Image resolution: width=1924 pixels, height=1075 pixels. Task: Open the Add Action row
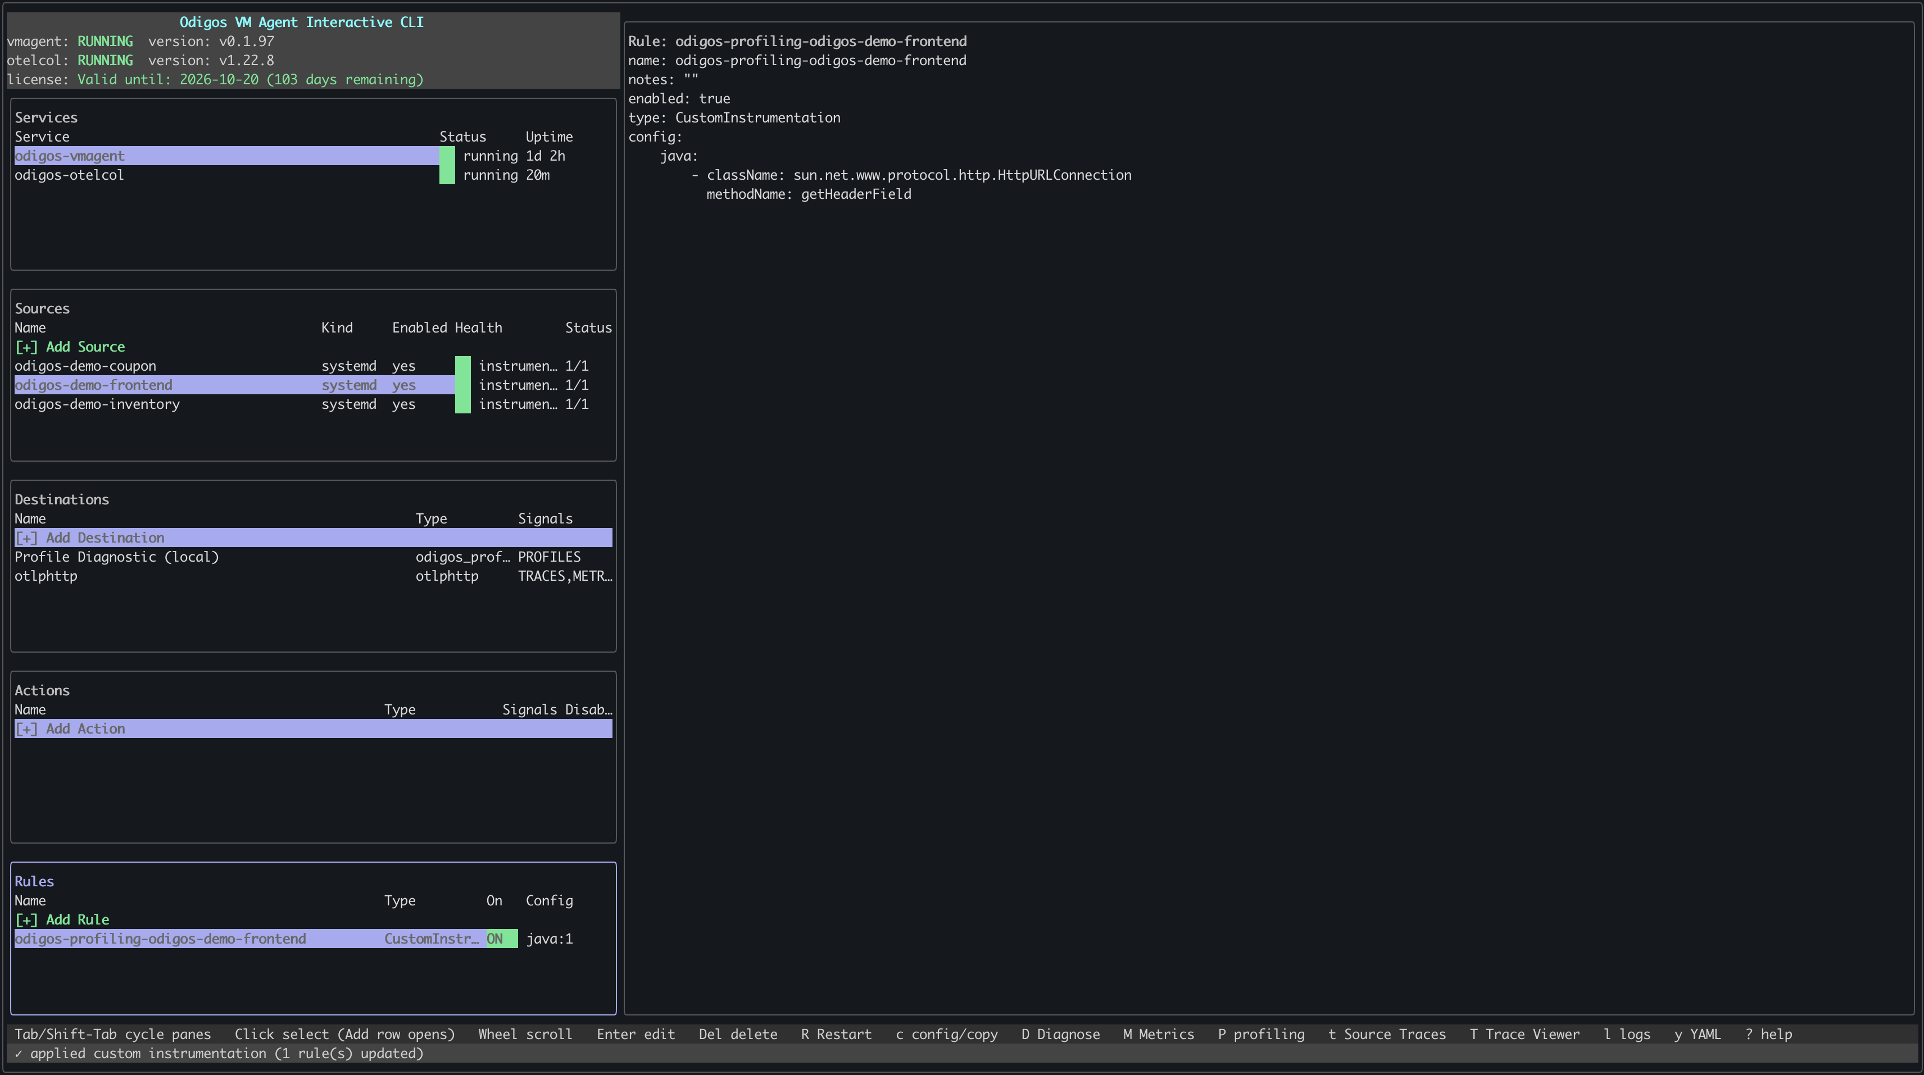point(313,730)
